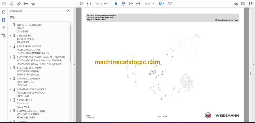Print the document
The image size is (255, 123).
coord(26,4)
